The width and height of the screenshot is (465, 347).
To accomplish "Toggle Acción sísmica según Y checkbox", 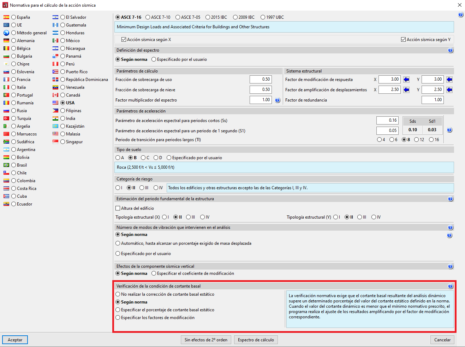I will pos(403,40).
